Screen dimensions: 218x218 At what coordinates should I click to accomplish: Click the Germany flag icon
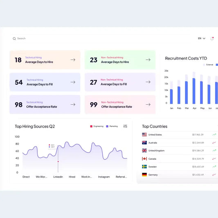144,175
